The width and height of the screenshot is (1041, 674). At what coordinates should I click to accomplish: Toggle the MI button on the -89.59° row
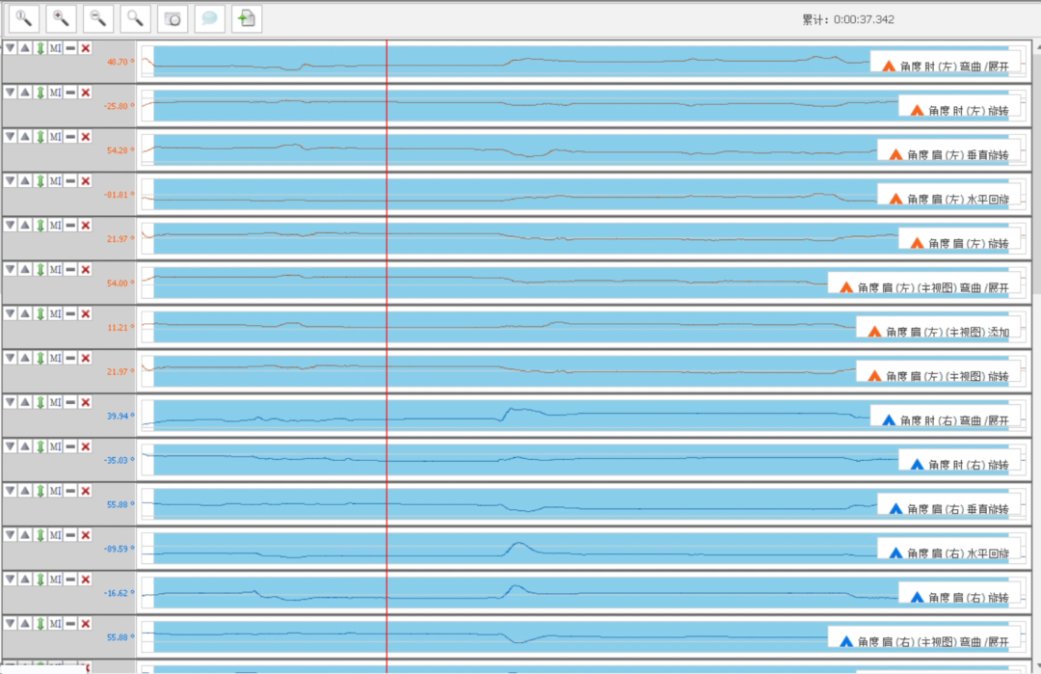click(x=55, y=535)
